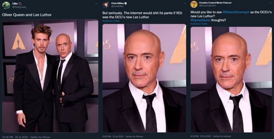Click the @TheQuiver_ handle
Image resolution: width=274 pixels, height=139 pixels.
coord(19,7)
